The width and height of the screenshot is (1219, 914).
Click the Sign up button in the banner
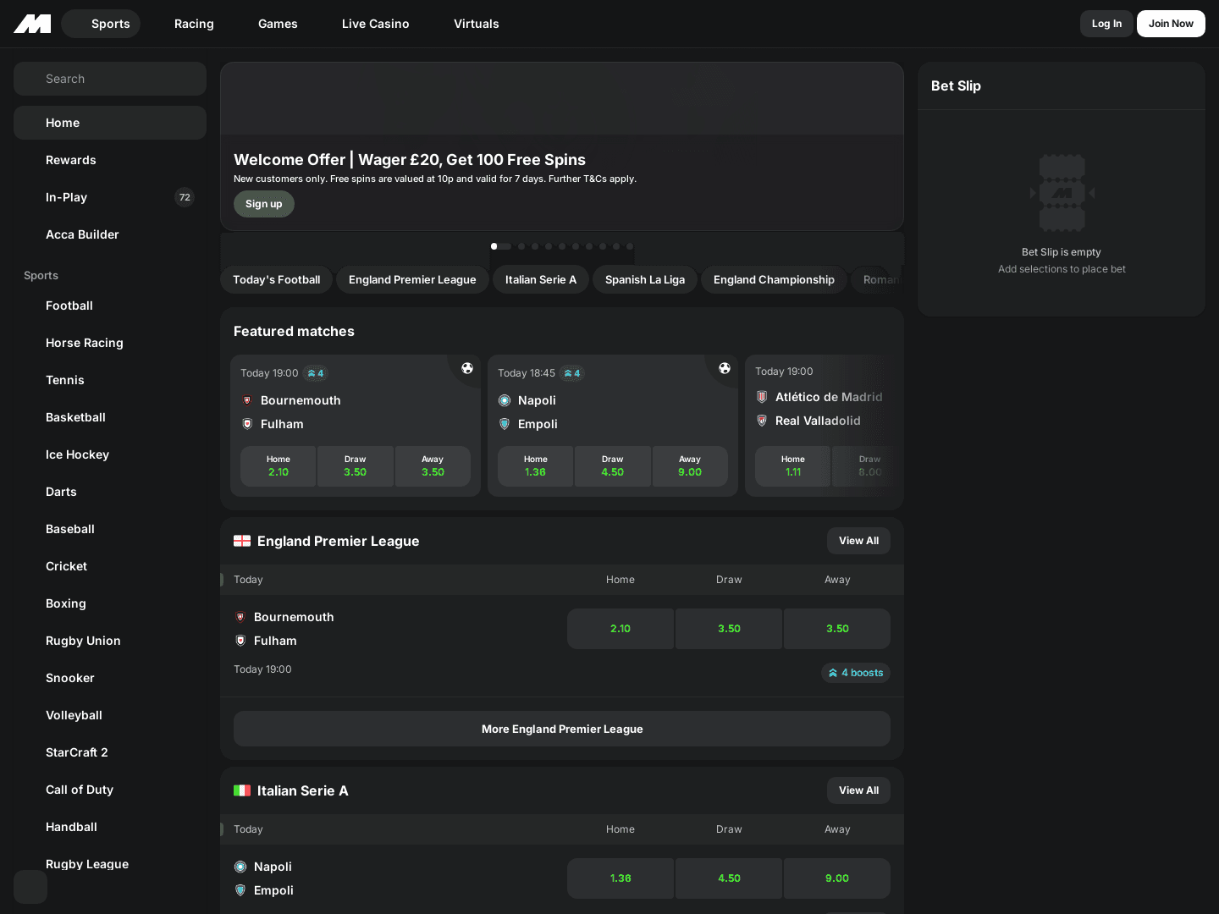[x=263, y=204]
